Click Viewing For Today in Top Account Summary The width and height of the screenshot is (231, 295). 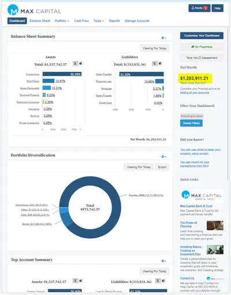coord(155,271)
